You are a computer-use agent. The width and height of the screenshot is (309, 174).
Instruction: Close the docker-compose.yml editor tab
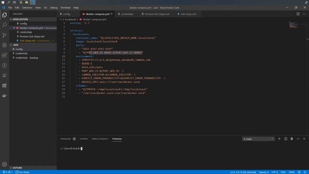(x=112, y=14)
